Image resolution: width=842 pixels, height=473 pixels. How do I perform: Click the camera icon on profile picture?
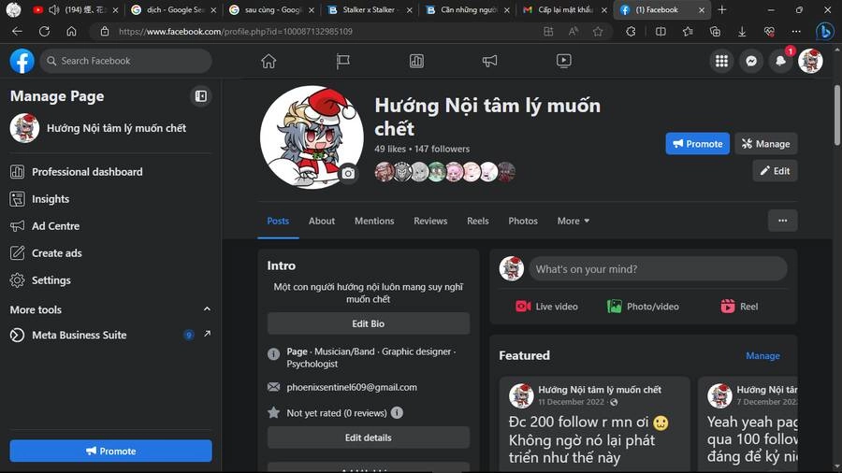(348, 174)
